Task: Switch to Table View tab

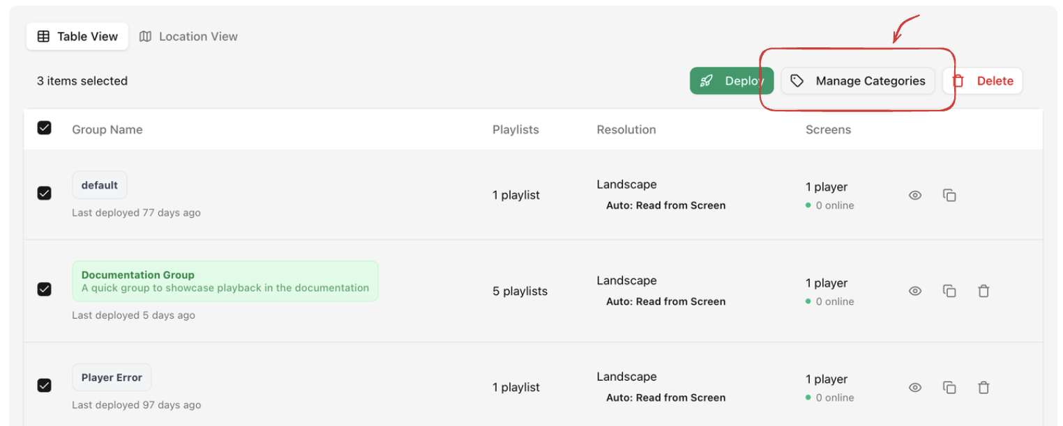Action: pos(77,36)
